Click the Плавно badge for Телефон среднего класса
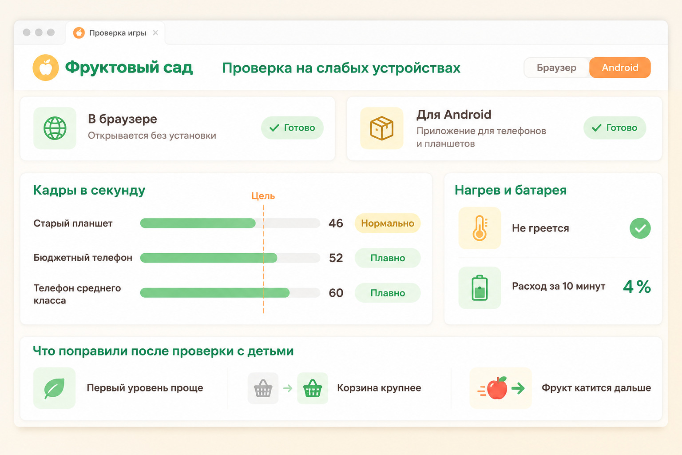The height and width of the screenshot is (455, 682). (x=388, y=293)
